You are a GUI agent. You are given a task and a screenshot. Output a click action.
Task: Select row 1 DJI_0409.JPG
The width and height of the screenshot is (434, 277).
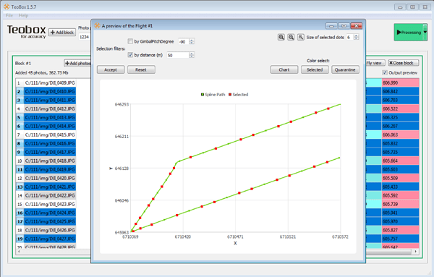coord(50,82)
